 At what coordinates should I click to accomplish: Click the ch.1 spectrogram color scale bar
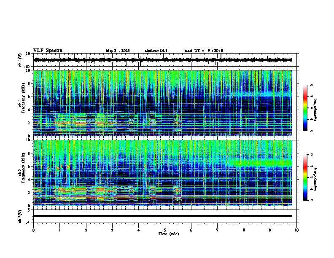pyautogui.click(x=305, y=108)
